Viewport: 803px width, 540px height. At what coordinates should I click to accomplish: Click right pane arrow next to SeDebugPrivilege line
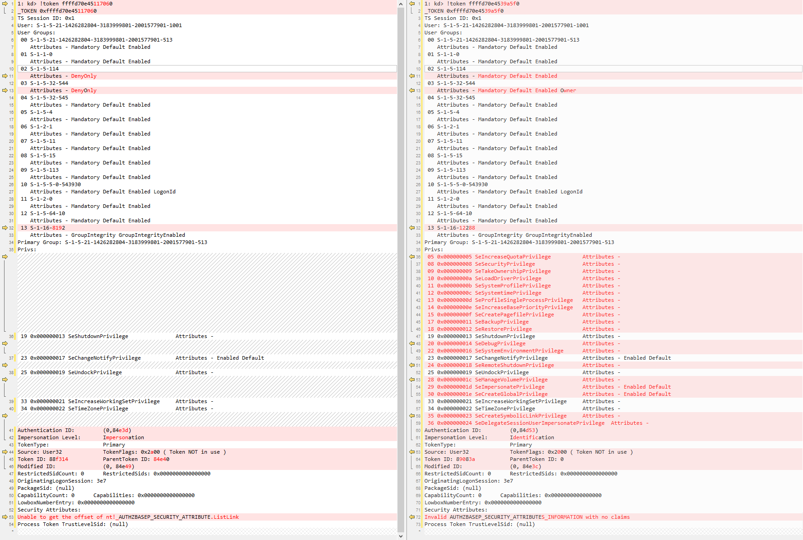(x=412, y=343)
